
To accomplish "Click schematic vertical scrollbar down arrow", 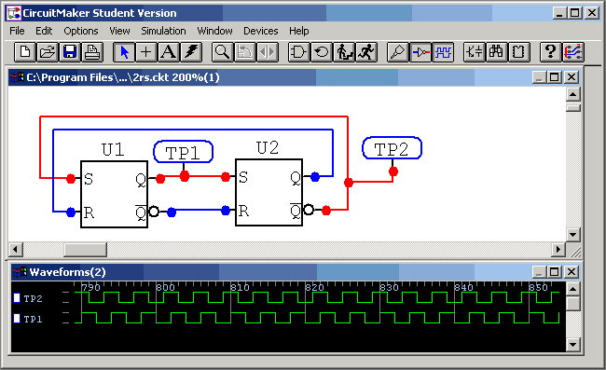I will tap(572, 235).
